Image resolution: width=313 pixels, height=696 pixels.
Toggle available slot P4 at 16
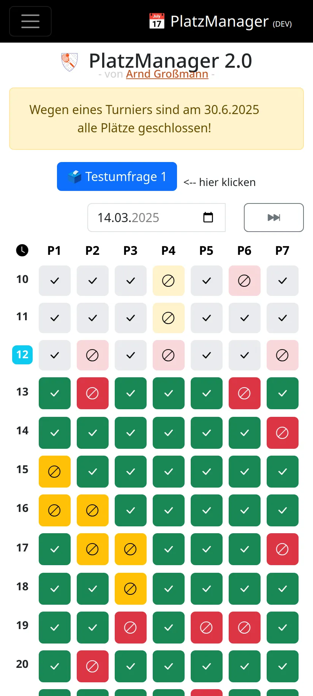point(169,510)
